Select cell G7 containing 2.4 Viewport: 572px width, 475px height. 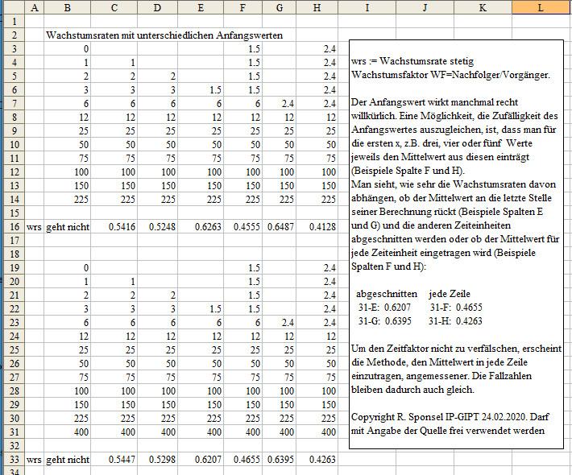point(280,104)
